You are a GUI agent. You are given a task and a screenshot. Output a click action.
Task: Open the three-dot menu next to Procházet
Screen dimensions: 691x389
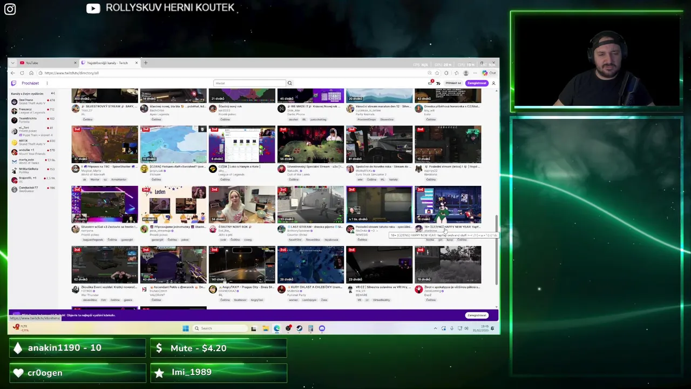coord(47,83)
